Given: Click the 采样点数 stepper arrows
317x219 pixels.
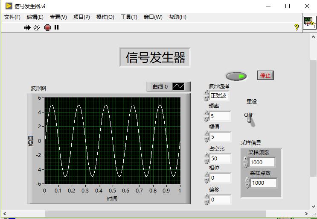Looking at the screenshot, I should [x=247, y=183].
